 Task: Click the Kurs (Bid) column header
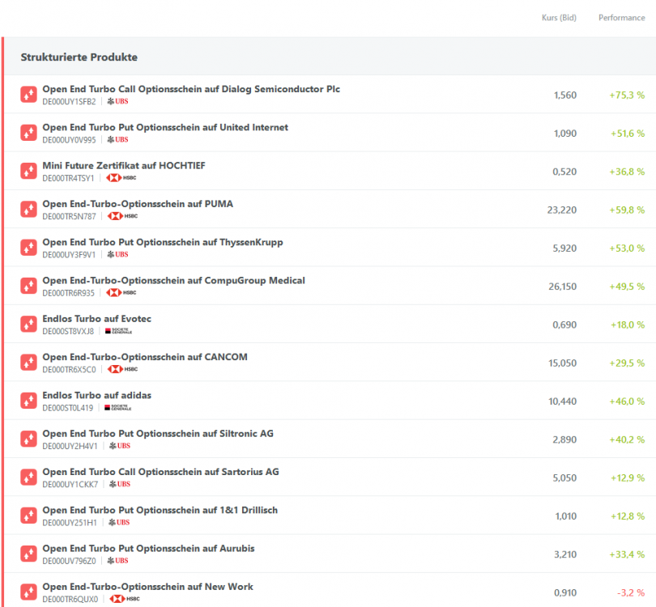[x=559, y=18]
